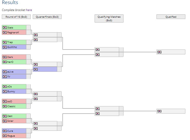This screenshot has height=140, width=190.
Task: Click the flag icon beside Rogue
Action: click(5, 136)
